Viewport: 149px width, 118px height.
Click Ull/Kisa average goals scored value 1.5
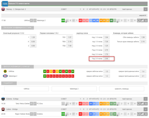(107, 71)
